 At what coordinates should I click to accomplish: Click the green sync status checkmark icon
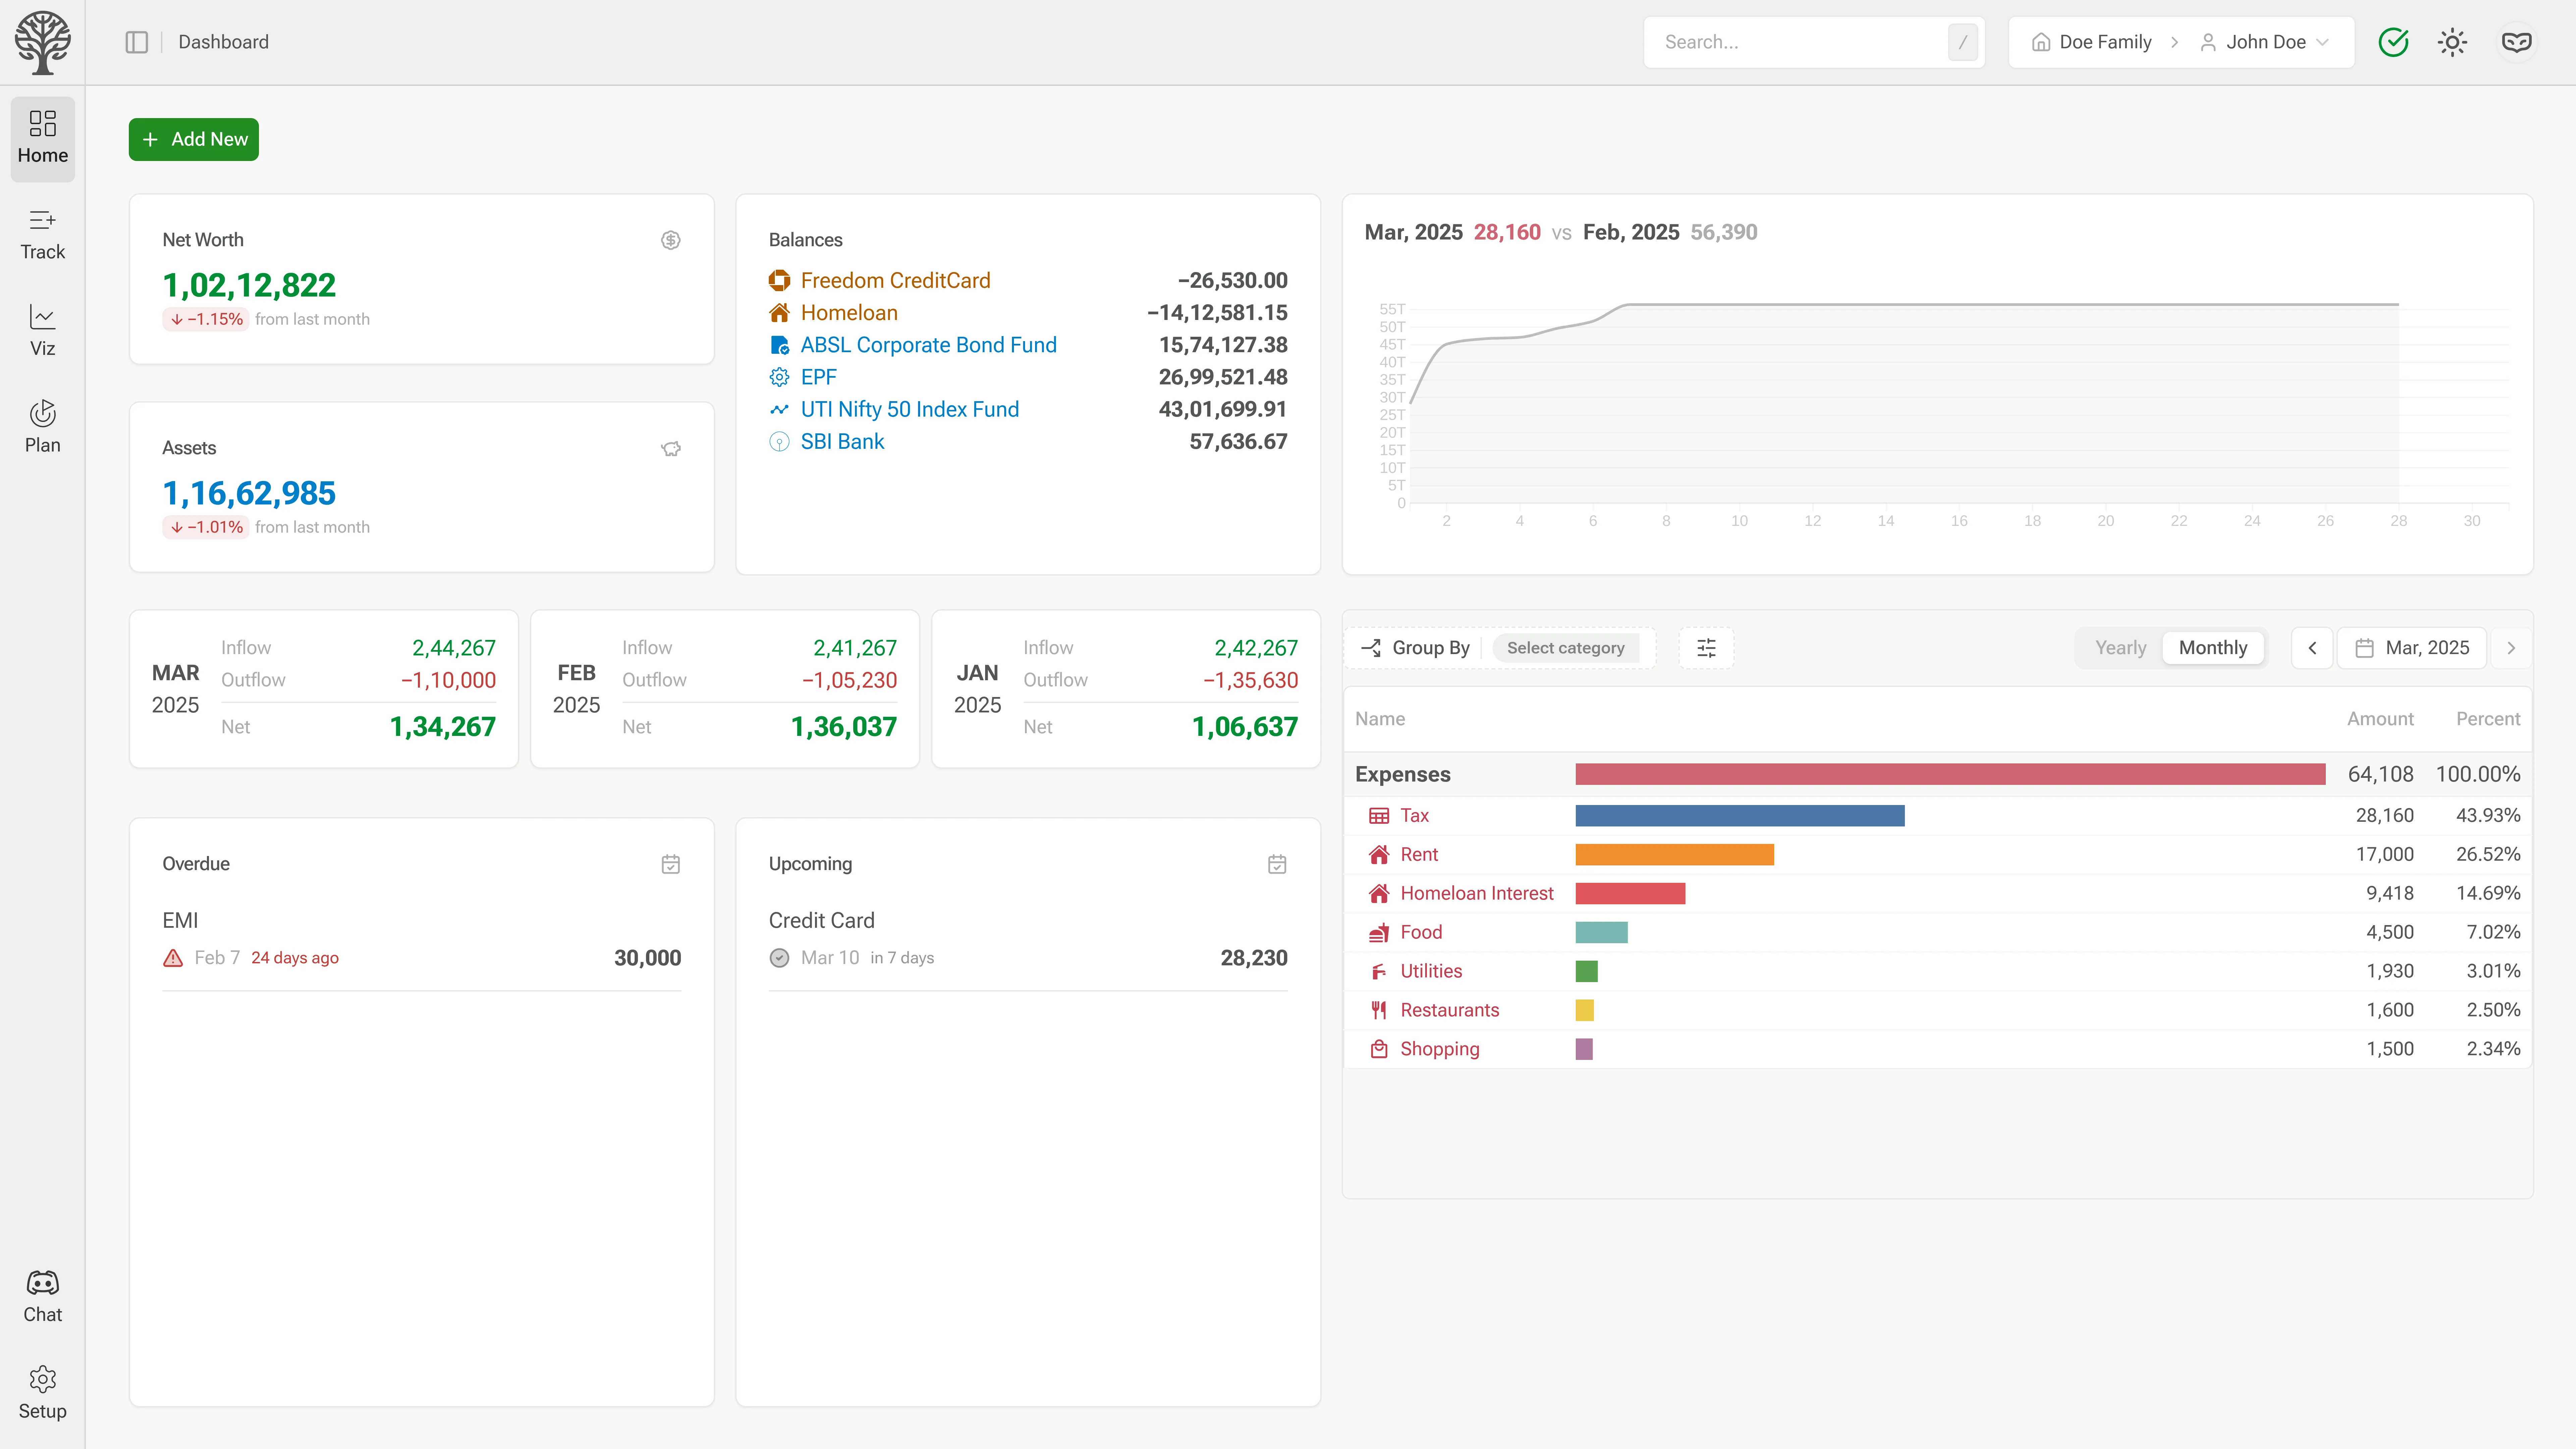pos(2393,42)
